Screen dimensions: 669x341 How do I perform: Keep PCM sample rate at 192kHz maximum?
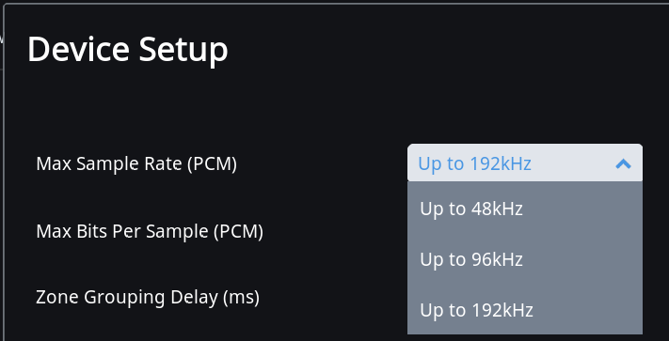(525, 310)
